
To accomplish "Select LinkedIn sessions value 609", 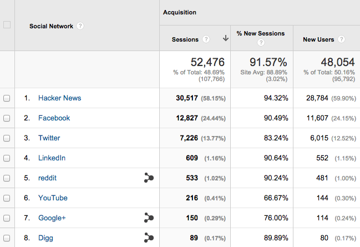I will tap(192, 158).
